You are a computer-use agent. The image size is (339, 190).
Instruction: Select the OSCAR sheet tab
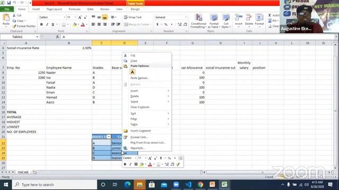point(23,173)
